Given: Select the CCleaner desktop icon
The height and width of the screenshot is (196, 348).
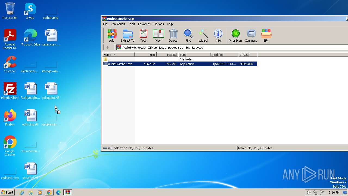Looking at the screenshot, I should click(10, 64).
